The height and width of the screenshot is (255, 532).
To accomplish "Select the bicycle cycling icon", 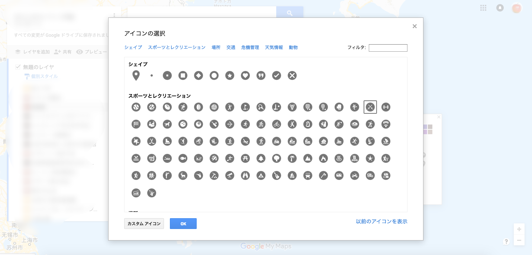I will point(277,124).
